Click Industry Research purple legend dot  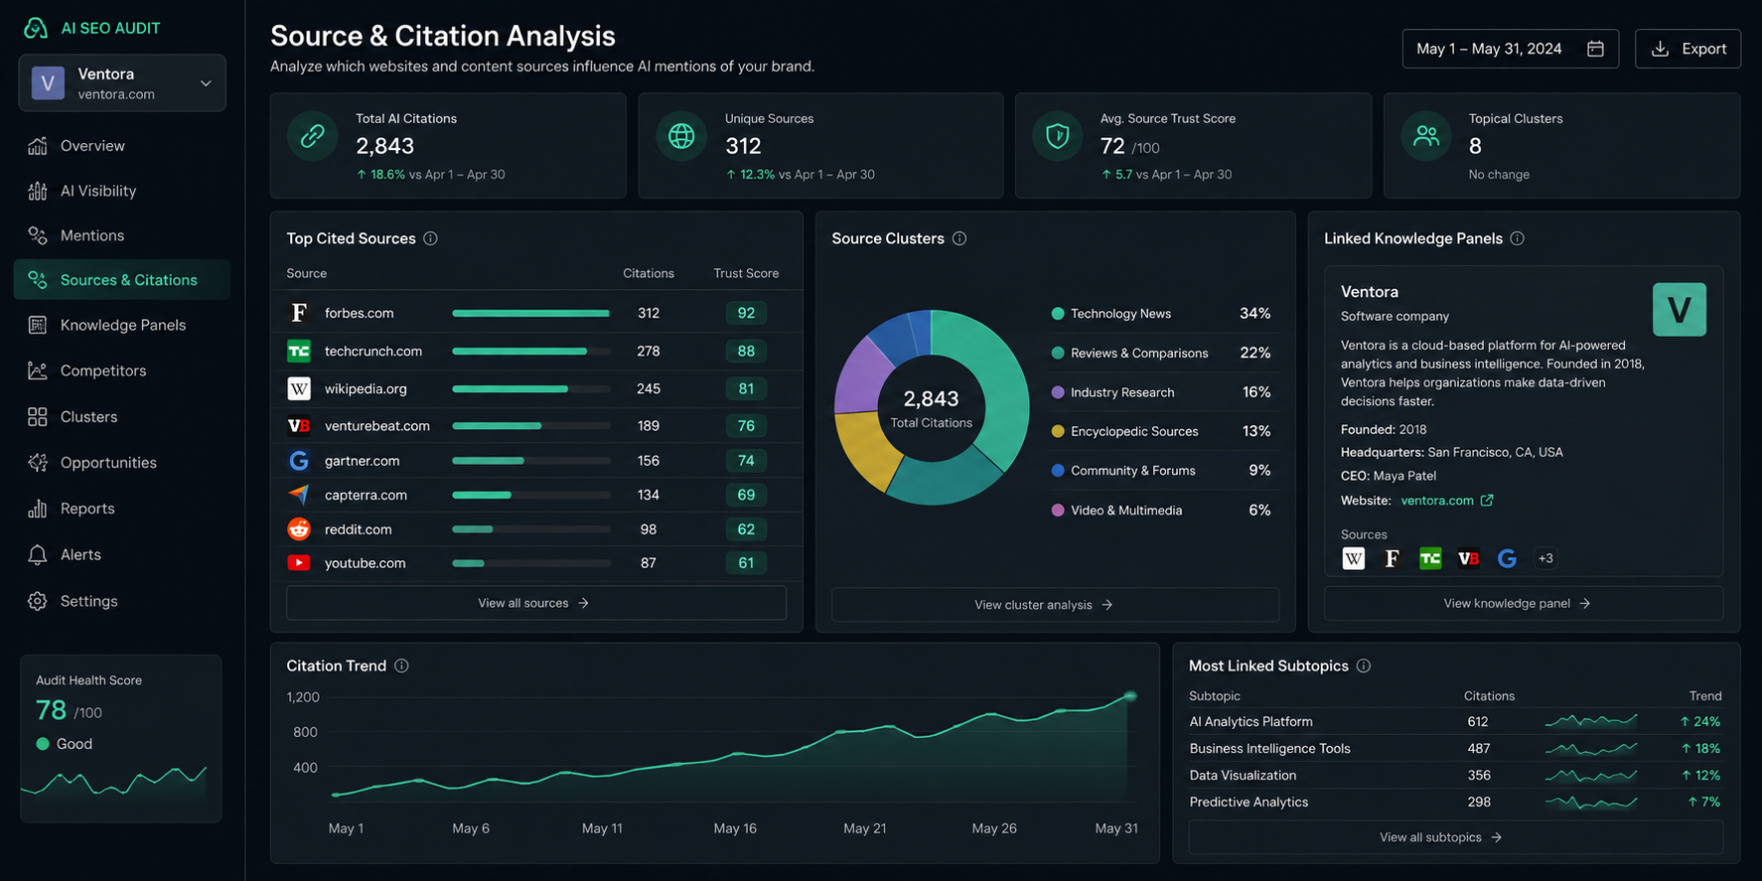click(1058, 392)
